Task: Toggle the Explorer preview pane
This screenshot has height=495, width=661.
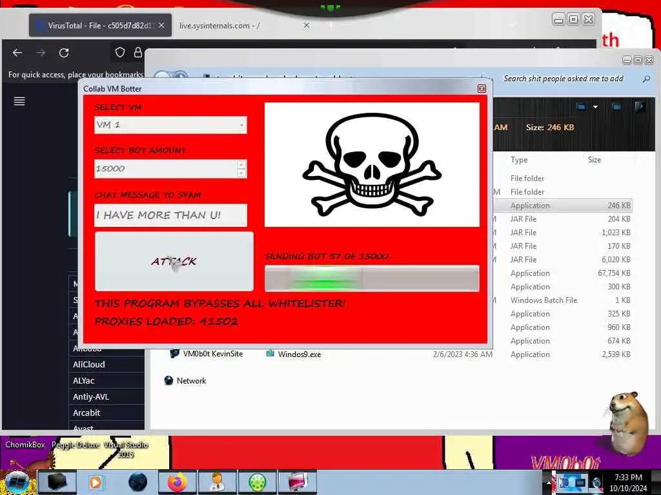Action: (616, 107)
